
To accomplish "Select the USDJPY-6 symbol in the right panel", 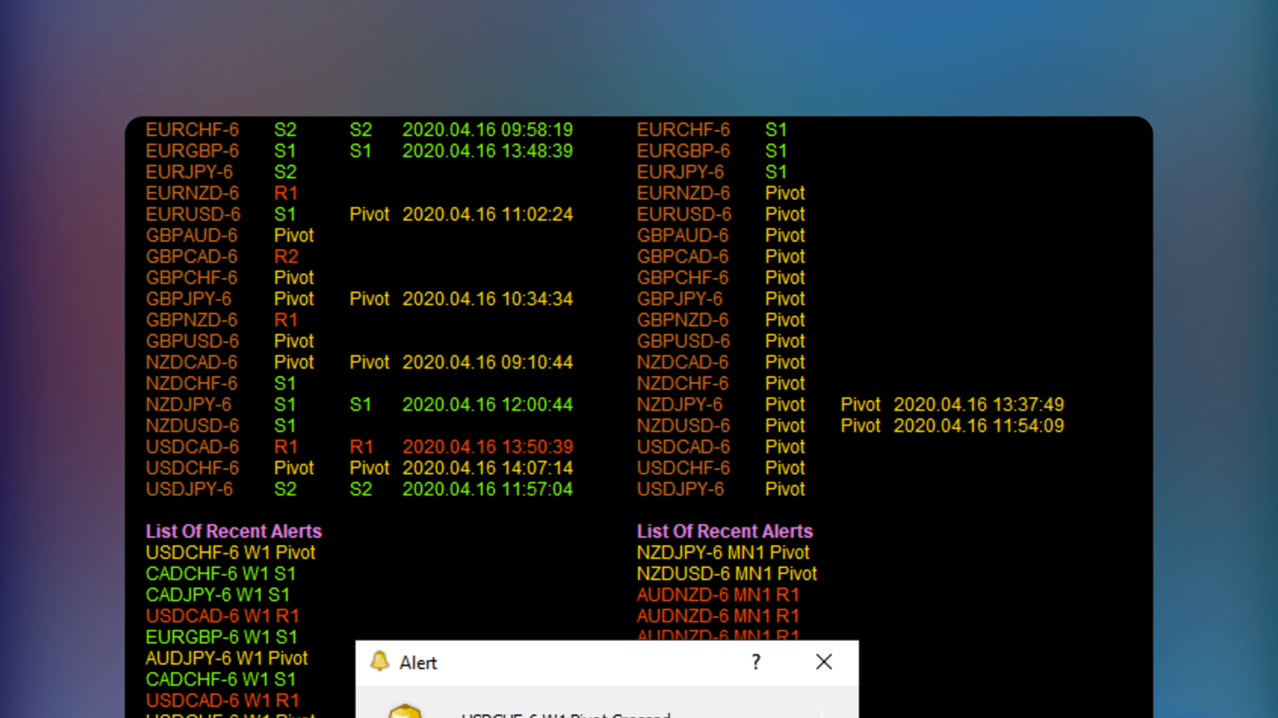I will tap(680, 489).
